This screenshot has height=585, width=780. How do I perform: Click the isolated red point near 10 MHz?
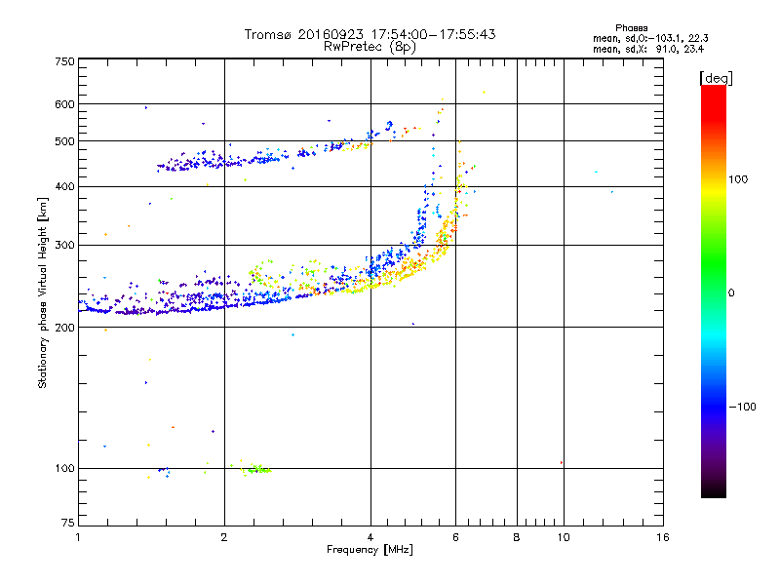coord(562,462)
